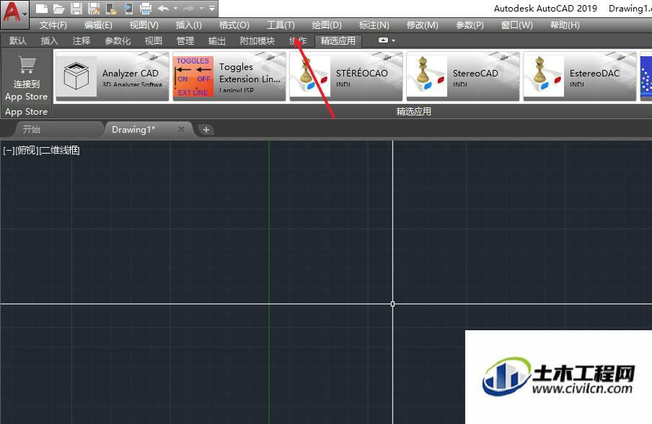Viewport: 652px width, 424px height.
Task: Open the 工具(T) menu
Action: (281, 25)
